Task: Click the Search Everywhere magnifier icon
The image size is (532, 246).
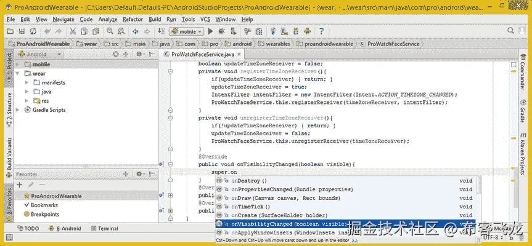Action: 510,31
